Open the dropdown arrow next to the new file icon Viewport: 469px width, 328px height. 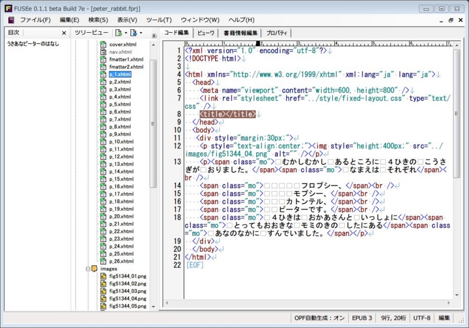pos(126,33)
